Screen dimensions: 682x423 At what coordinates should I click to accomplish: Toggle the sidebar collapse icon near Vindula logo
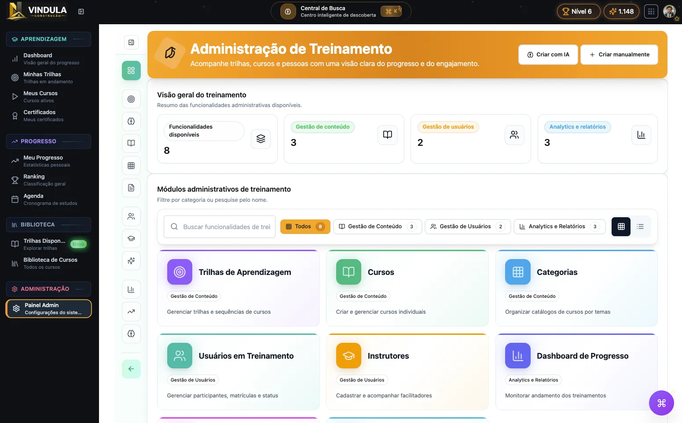pos(81,11)
